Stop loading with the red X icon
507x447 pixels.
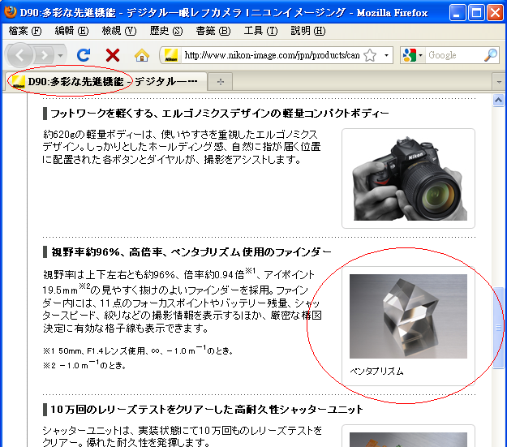113,55
